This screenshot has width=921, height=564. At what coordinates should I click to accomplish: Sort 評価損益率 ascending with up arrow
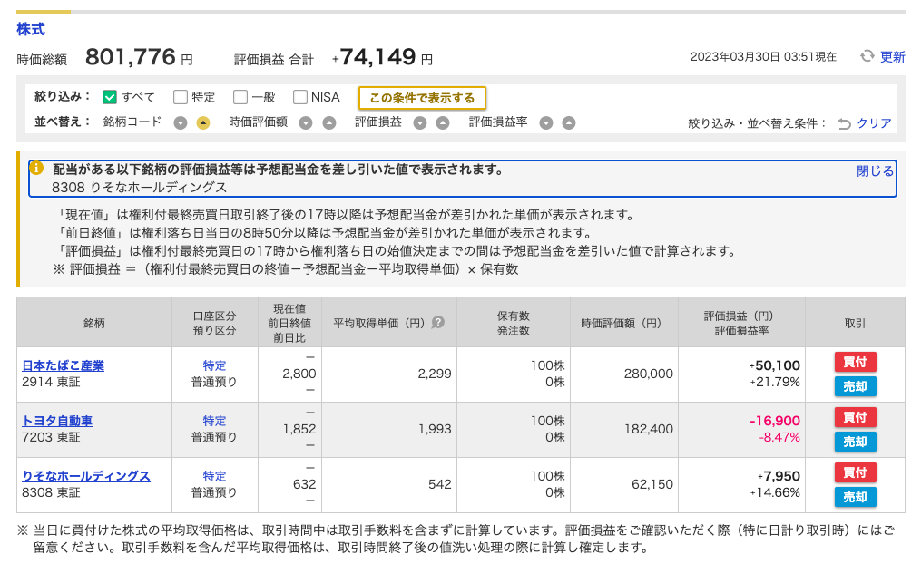pos(569,122)
